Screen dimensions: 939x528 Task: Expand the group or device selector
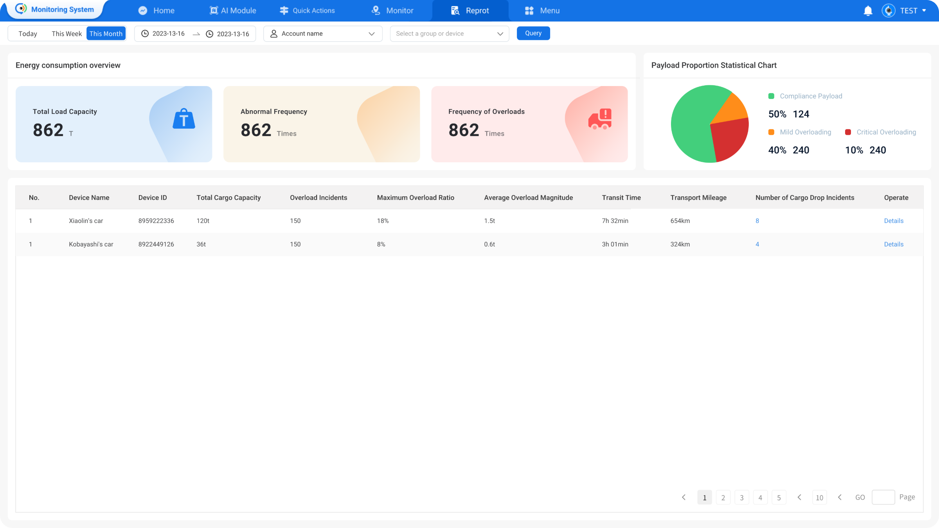pyautogui.click(x=449, y=34)
